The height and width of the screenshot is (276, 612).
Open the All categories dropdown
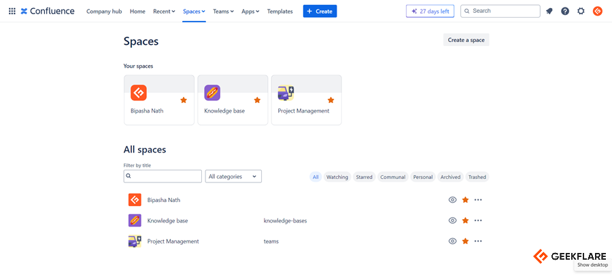pos(233,176)
